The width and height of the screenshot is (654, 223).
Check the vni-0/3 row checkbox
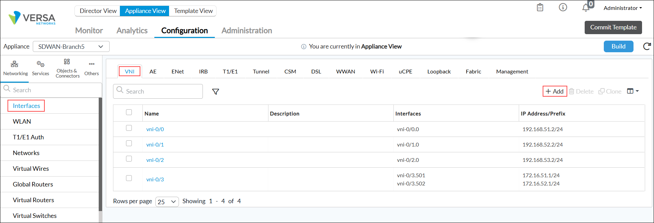(129, 178)
